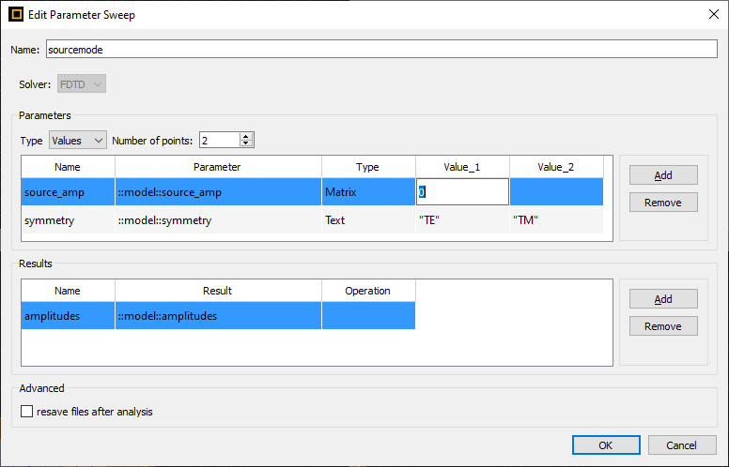Click the application icon in title bar
Image resolution: width=729 pixels, height=467 pixels.
pos(16,13)
